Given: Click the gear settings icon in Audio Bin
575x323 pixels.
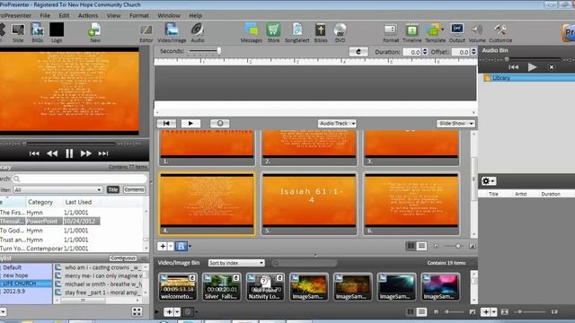Looking at the screenshot, I should [489, 181].
